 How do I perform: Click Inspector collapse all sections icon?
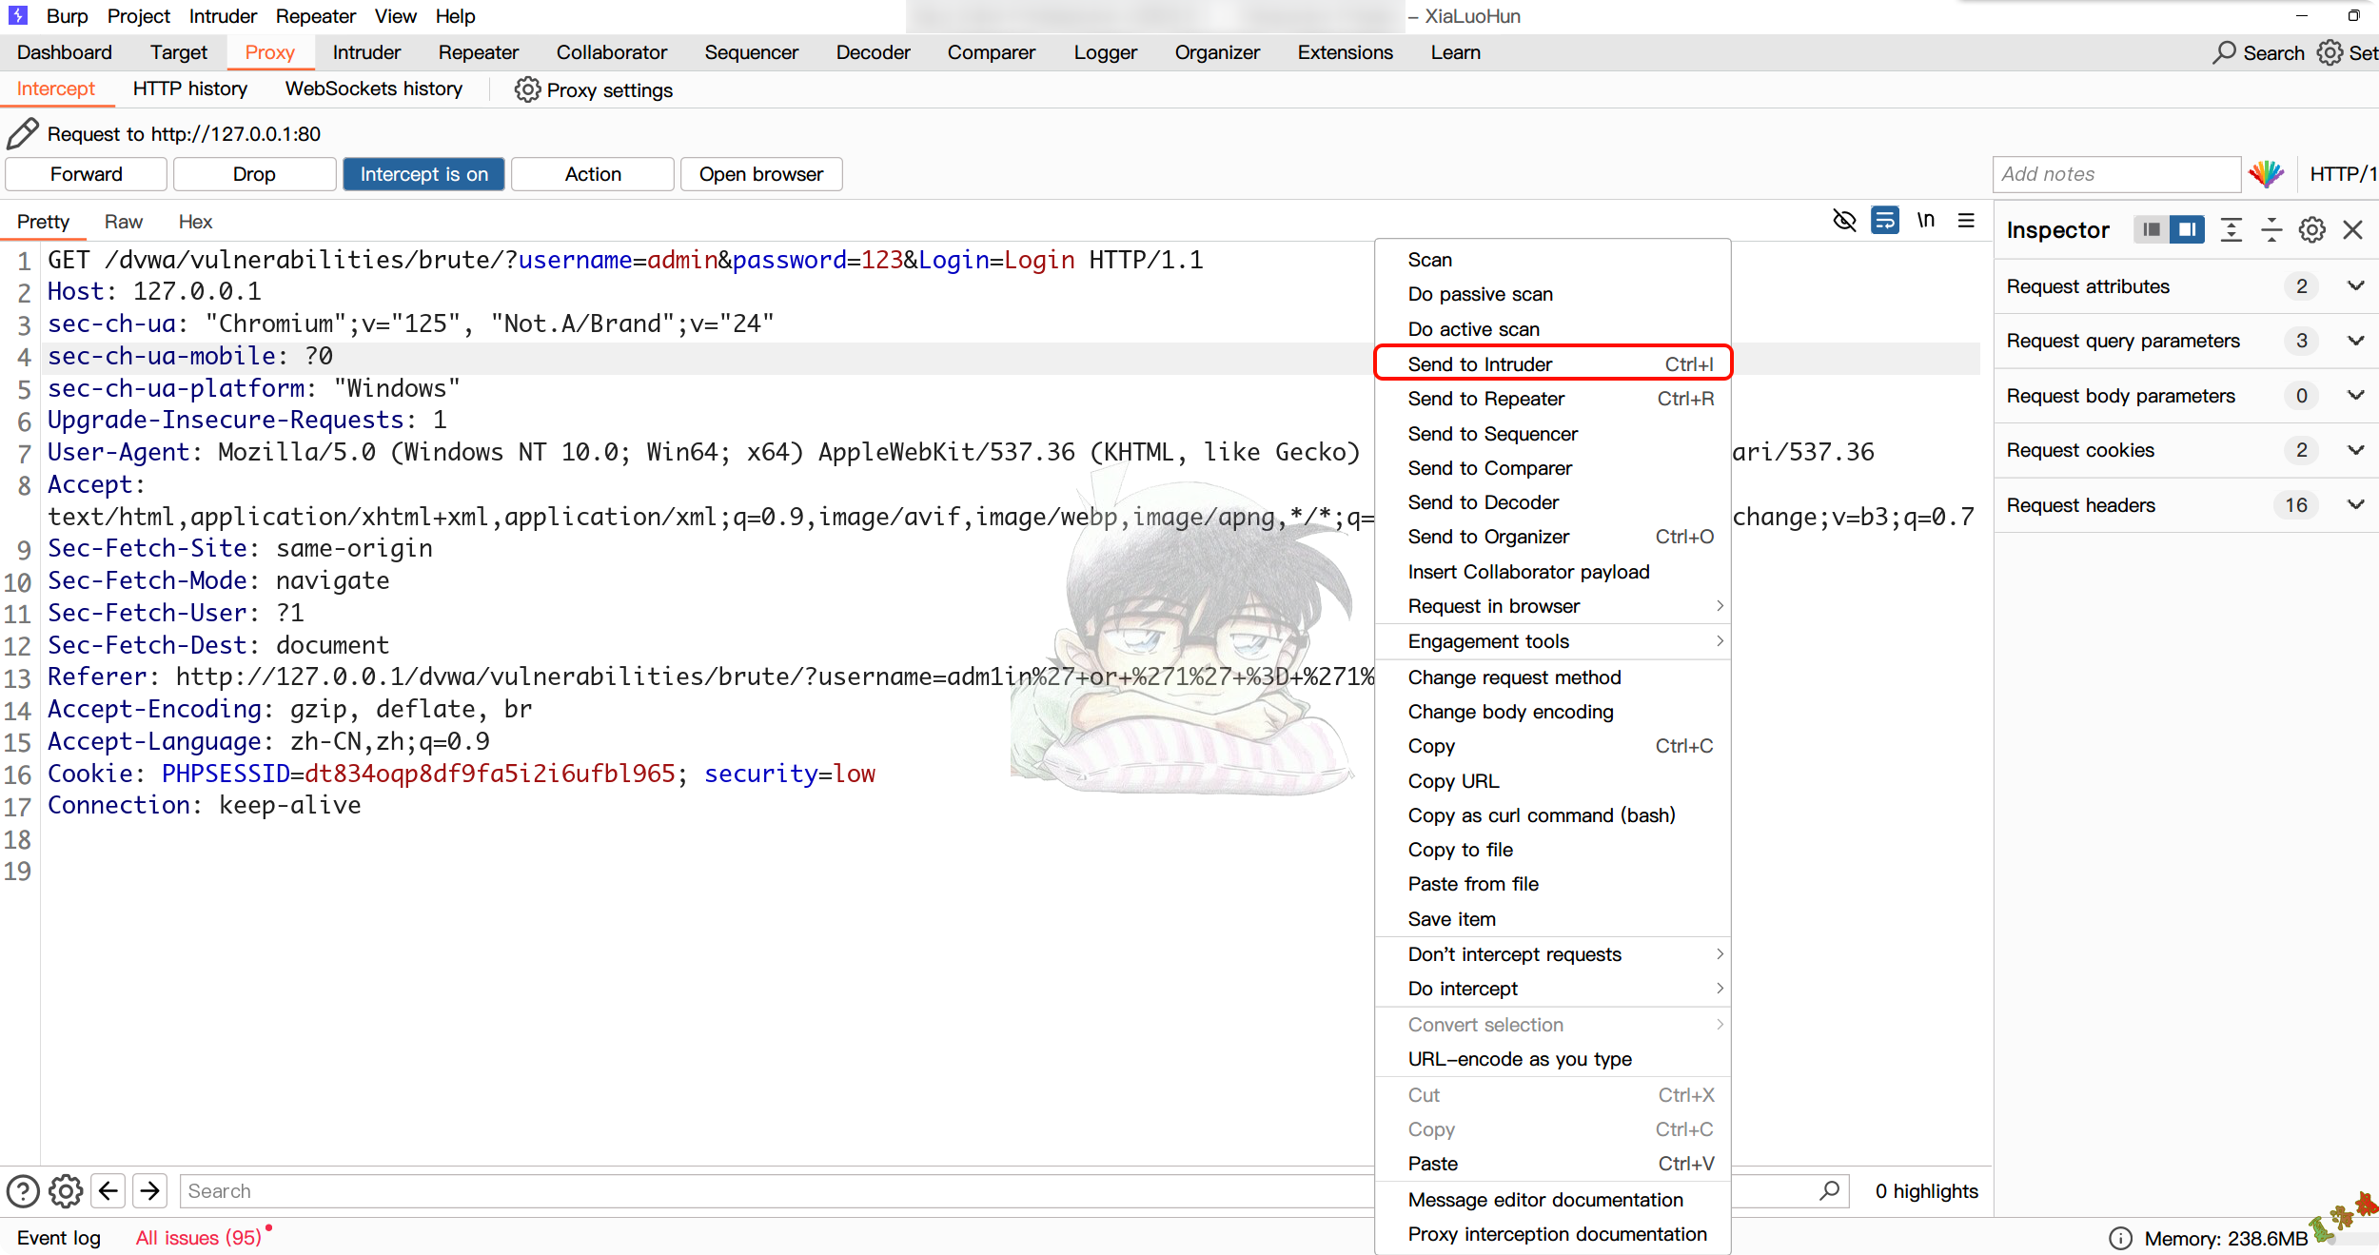click(x=2271, y=229)
